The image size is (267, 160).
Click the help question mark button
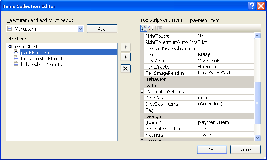coord(252,6)
